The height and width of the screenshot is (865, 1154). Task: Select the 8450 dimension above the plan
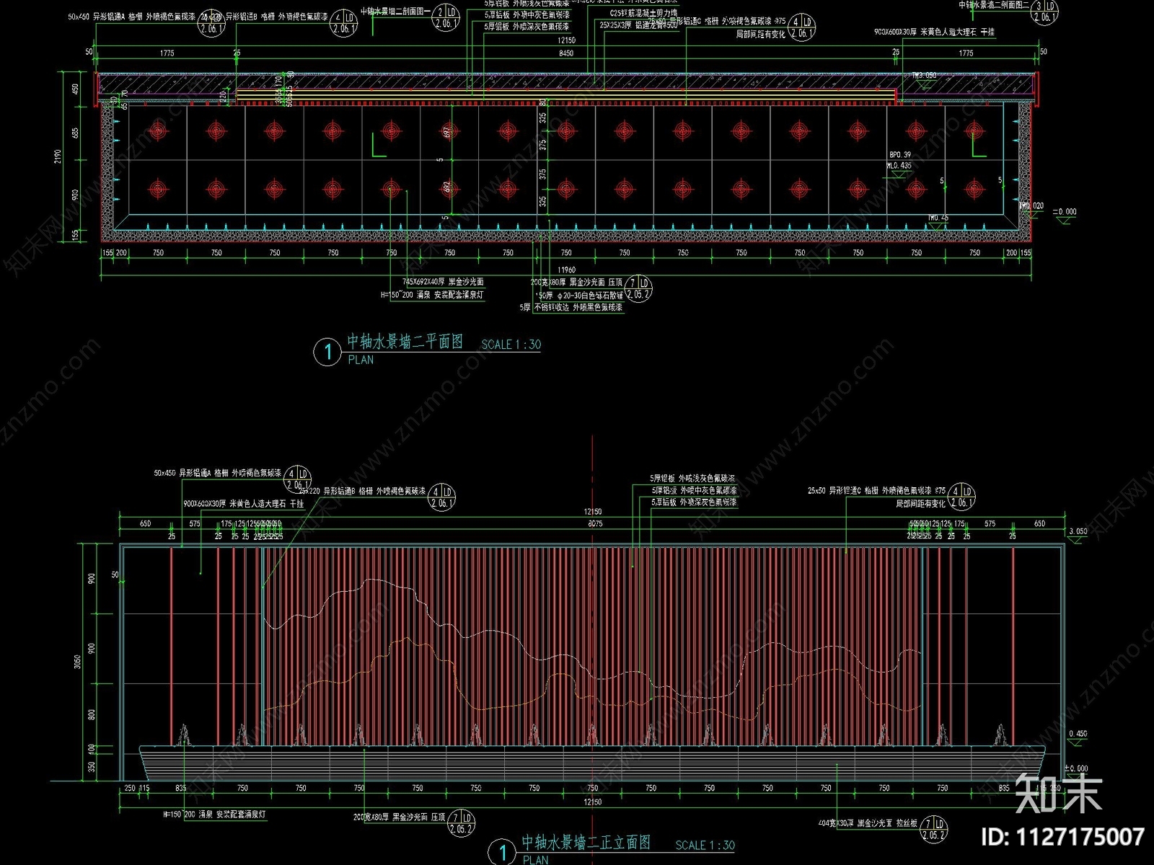567,53
